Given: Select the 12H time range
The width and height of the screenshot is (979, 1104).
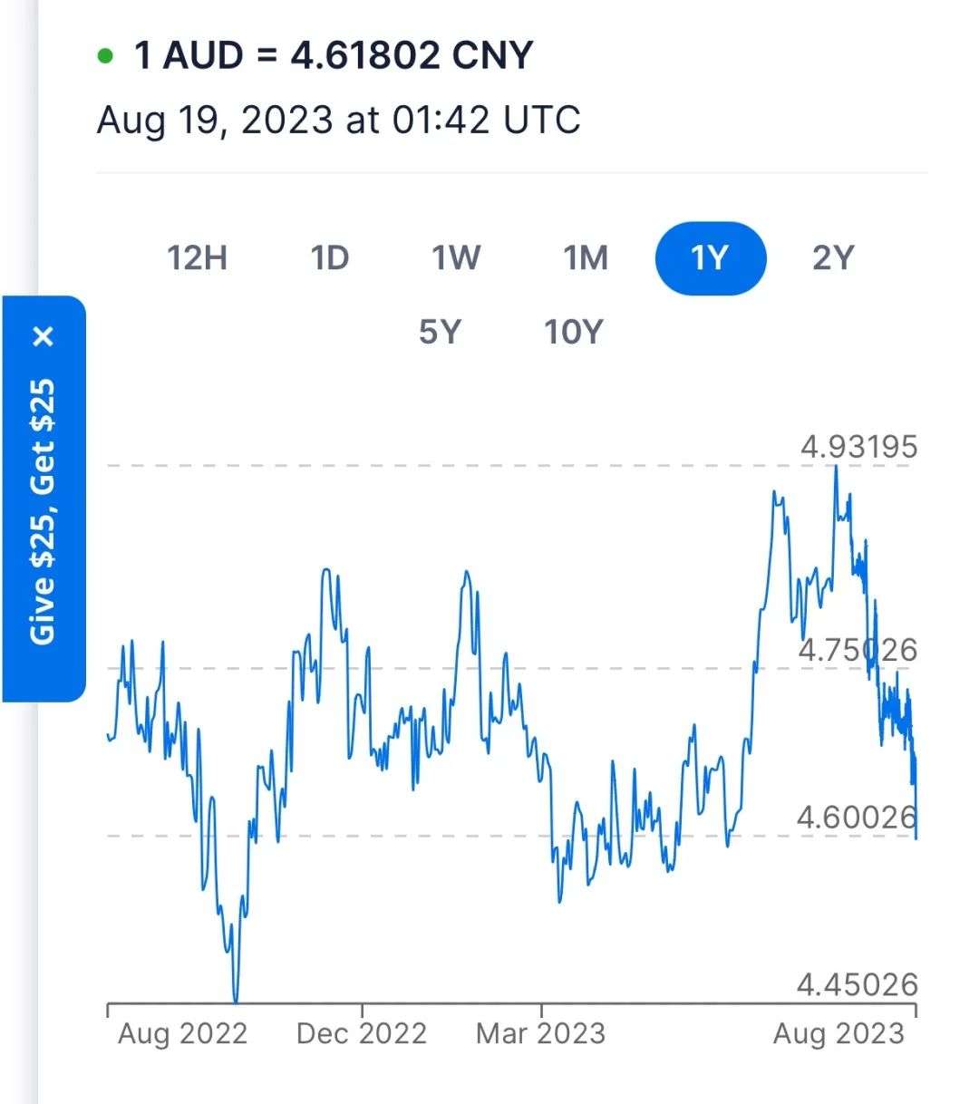Looking at the screenshot, I should pyautogui.click(x=197, y=258).
